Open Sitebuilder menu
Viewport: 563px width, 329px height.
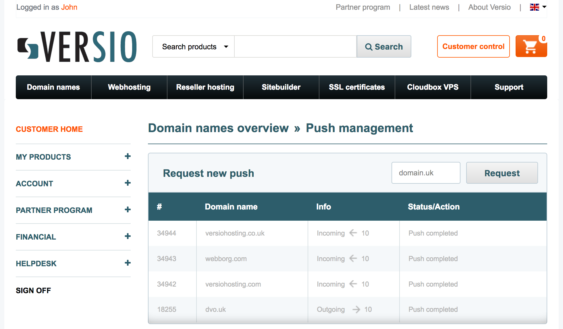[281, 87]
